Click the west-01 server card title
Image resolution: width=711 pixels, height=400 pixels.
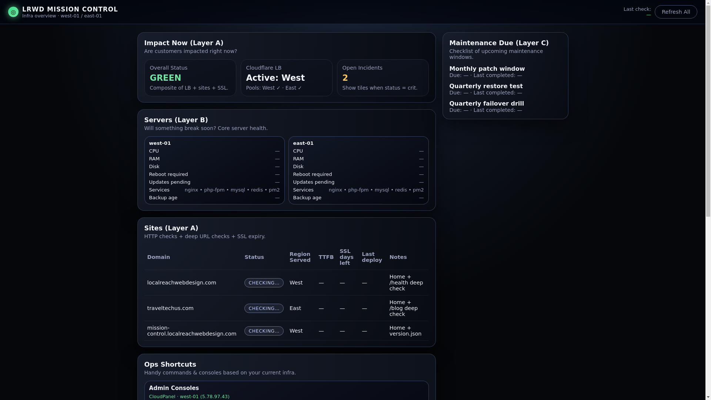[x=160, y=143]
